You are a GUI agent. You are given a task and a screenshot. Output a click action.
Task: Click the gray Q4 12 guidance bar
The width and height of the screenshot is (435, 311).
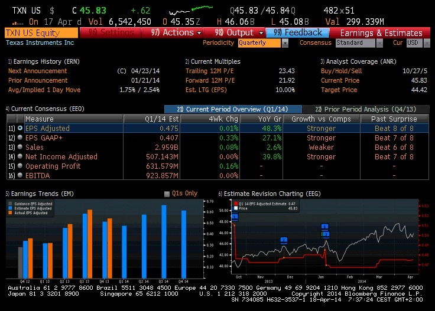(20, 263)
